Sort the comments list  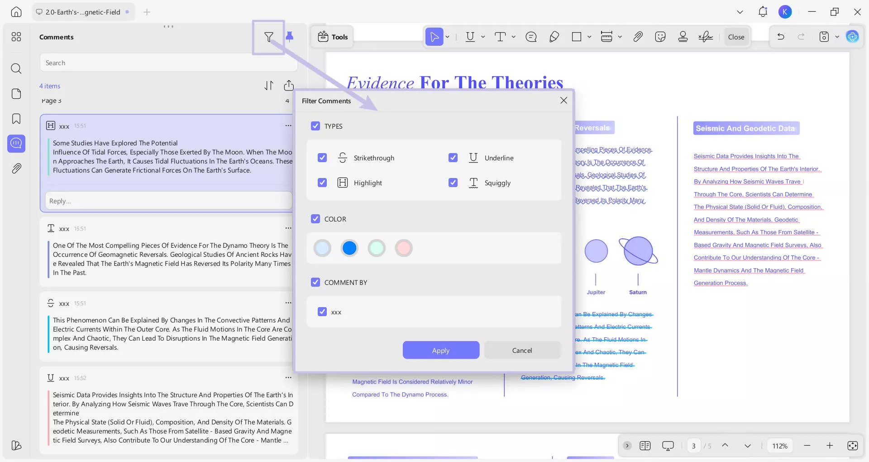click(269, 86)
